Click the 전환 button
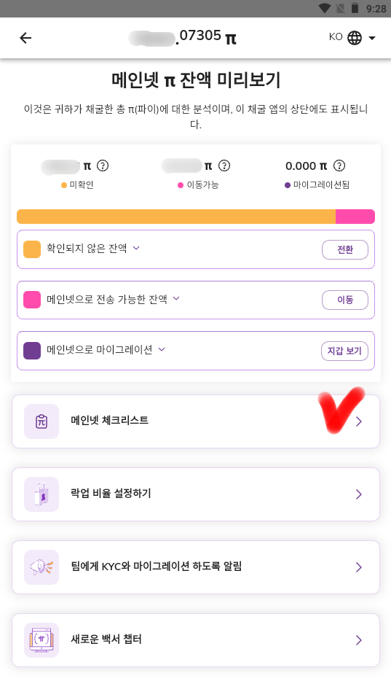 point(345,249)
